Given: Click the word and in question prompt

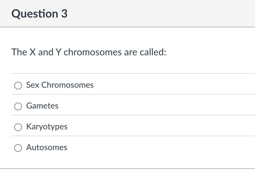Looking at the screenshot, I should click(x=46, y=52).
